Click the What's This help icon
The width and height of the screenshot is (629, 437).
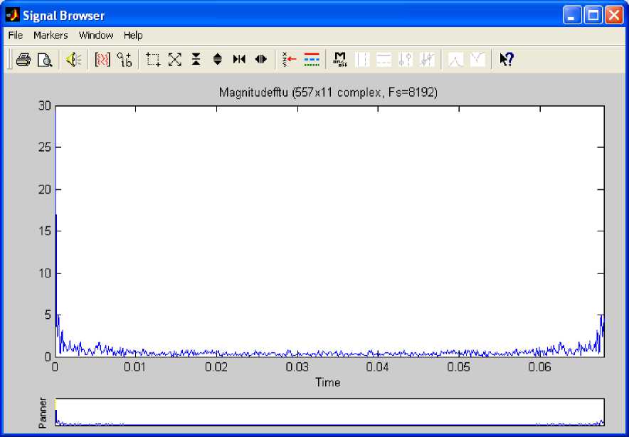[506, 60]
